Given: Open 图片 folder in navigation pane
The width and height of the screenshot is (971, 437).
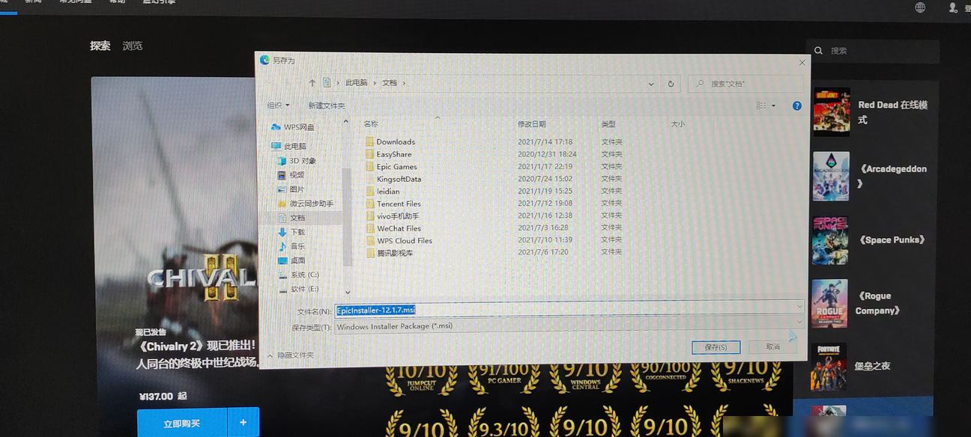Looking at the screenshot, I should coord(291,189).
